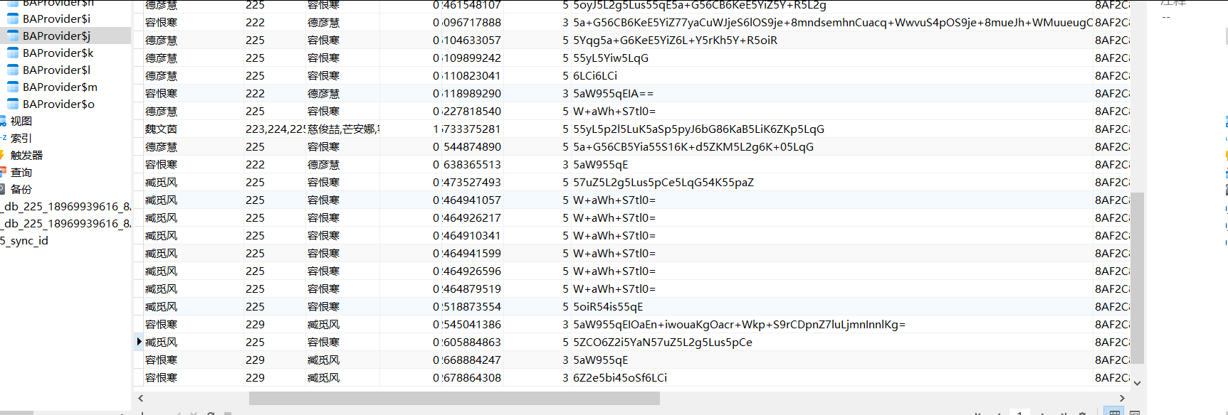Open the 索引 (Indexes) node
This screenshot has height=415, width=1228.
pos(21,138)
